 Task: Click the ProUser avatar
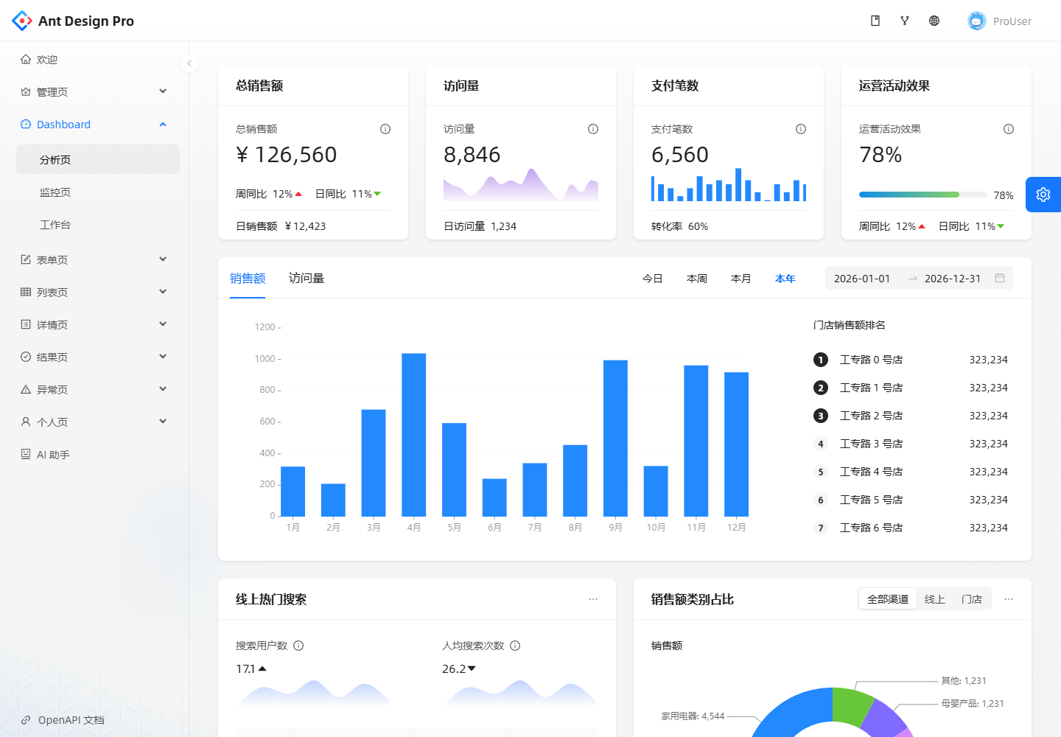pyautogui.click(x=977, y=21)
